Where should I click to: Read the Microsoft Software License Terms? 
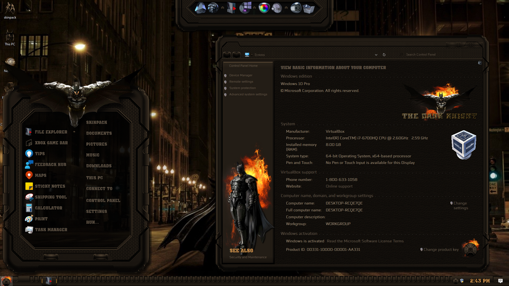pos(365,241)
